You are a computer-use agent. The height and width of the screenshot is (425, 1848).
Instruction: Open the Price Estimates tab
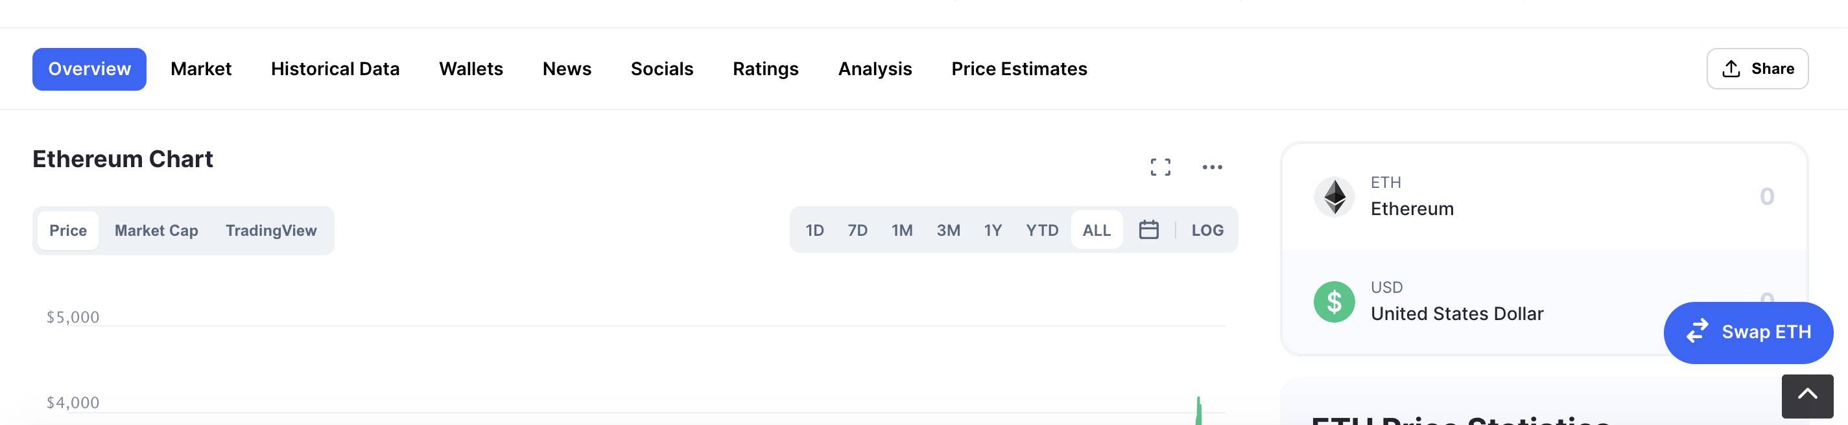1019,68
